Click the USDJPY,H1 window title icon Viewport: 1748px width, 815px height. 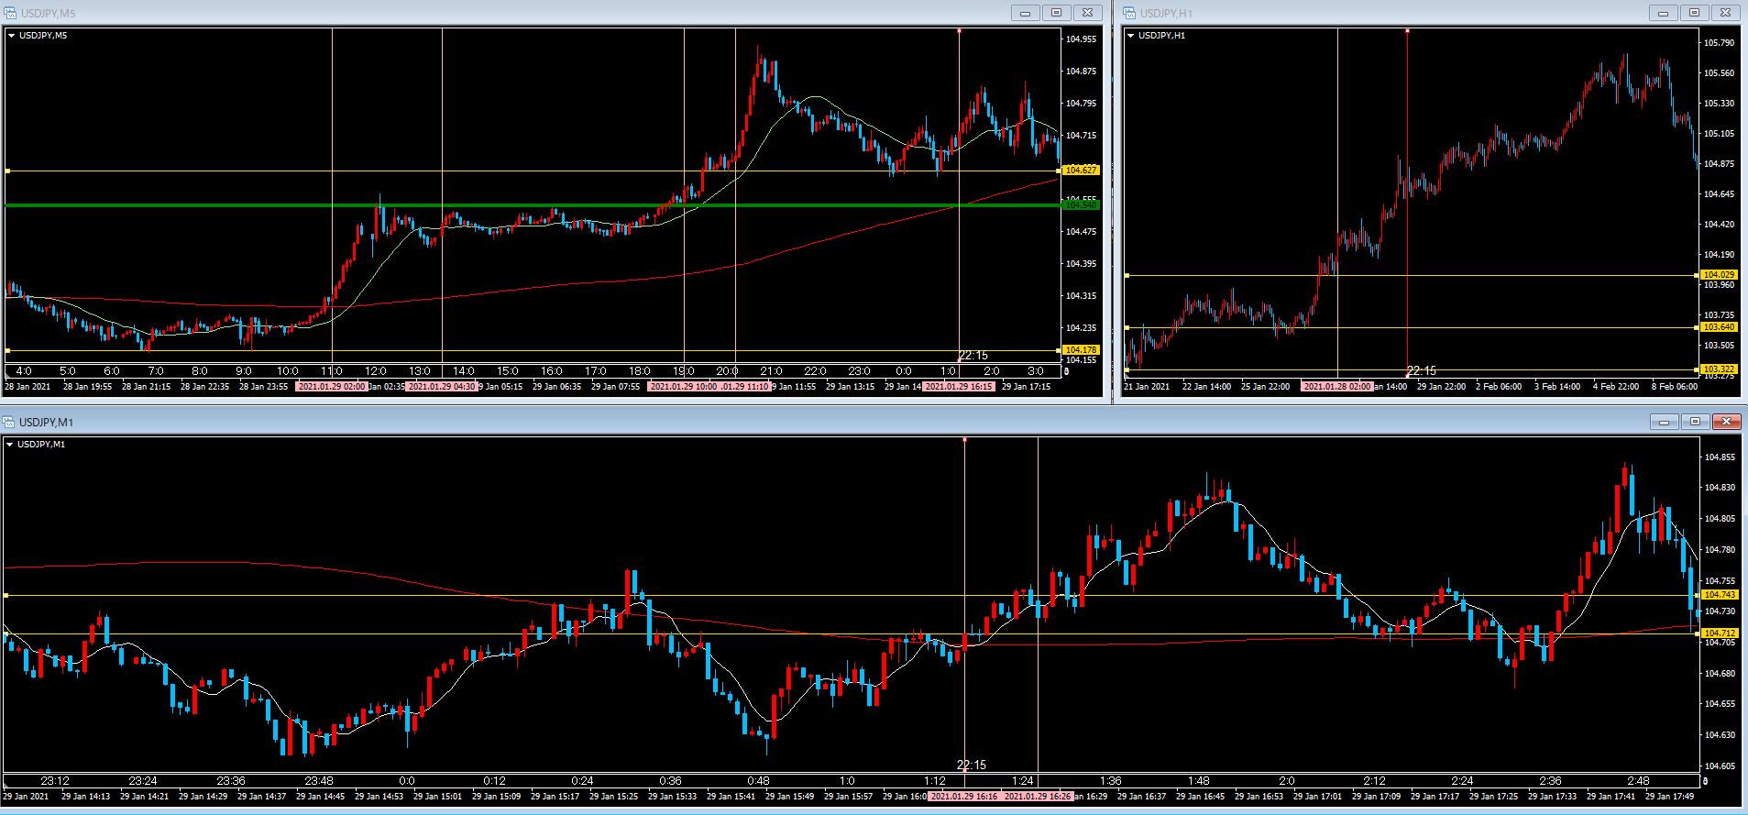coord(1129,13)
